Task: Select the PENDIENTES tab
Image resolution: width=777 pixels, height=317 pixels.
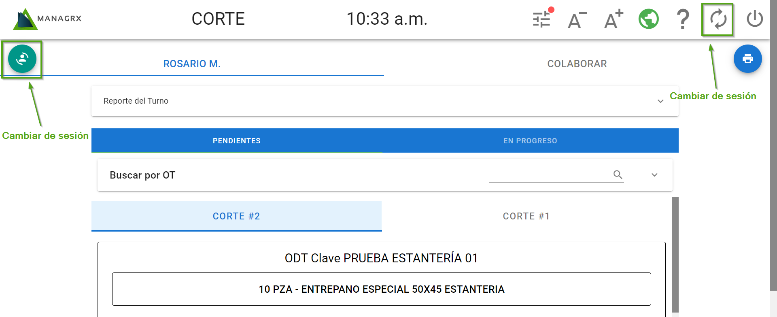Action: [x=237, y=141]
